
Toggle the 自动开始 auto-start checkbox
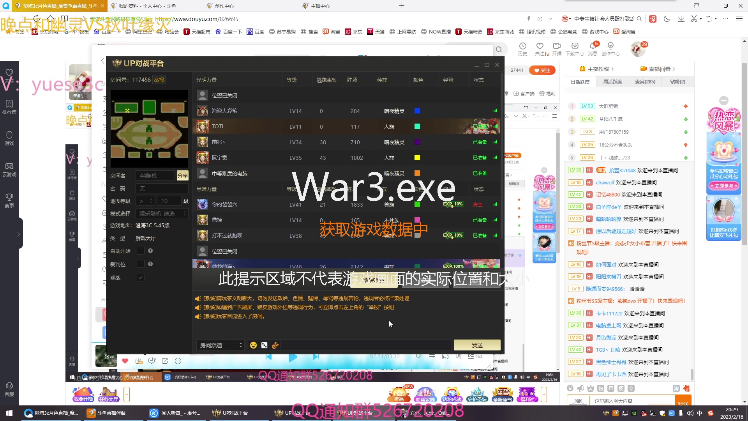coord(141,251)
